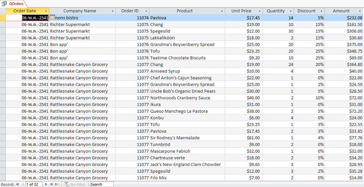Click the current record number field

tap(33, 184)
